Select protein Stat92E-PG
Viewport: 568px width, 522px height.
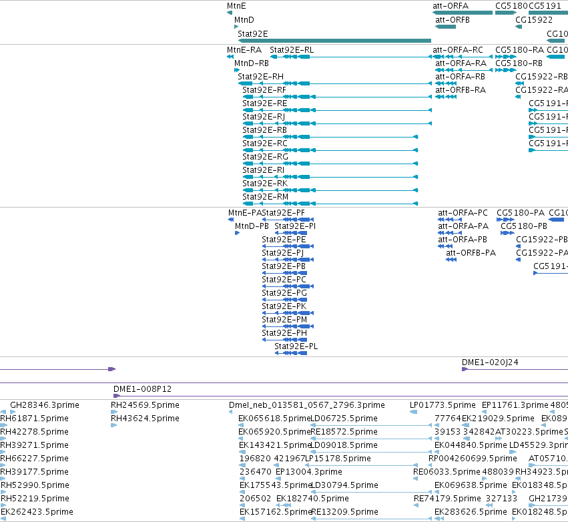[x=284, y=292]
